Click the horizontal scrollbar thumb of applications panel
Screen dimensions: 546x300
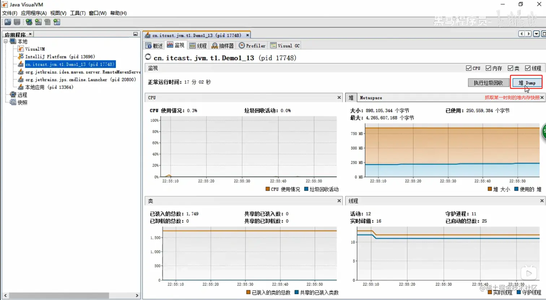(x=59, y=295)
